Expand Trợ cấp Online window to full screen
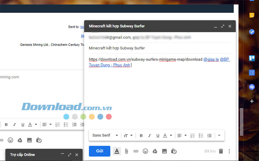This screenshot has width=259, height=161. click(x=70, y=155)
